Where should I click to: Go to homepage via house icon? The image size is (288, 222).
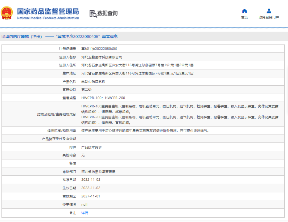[244, 11]
